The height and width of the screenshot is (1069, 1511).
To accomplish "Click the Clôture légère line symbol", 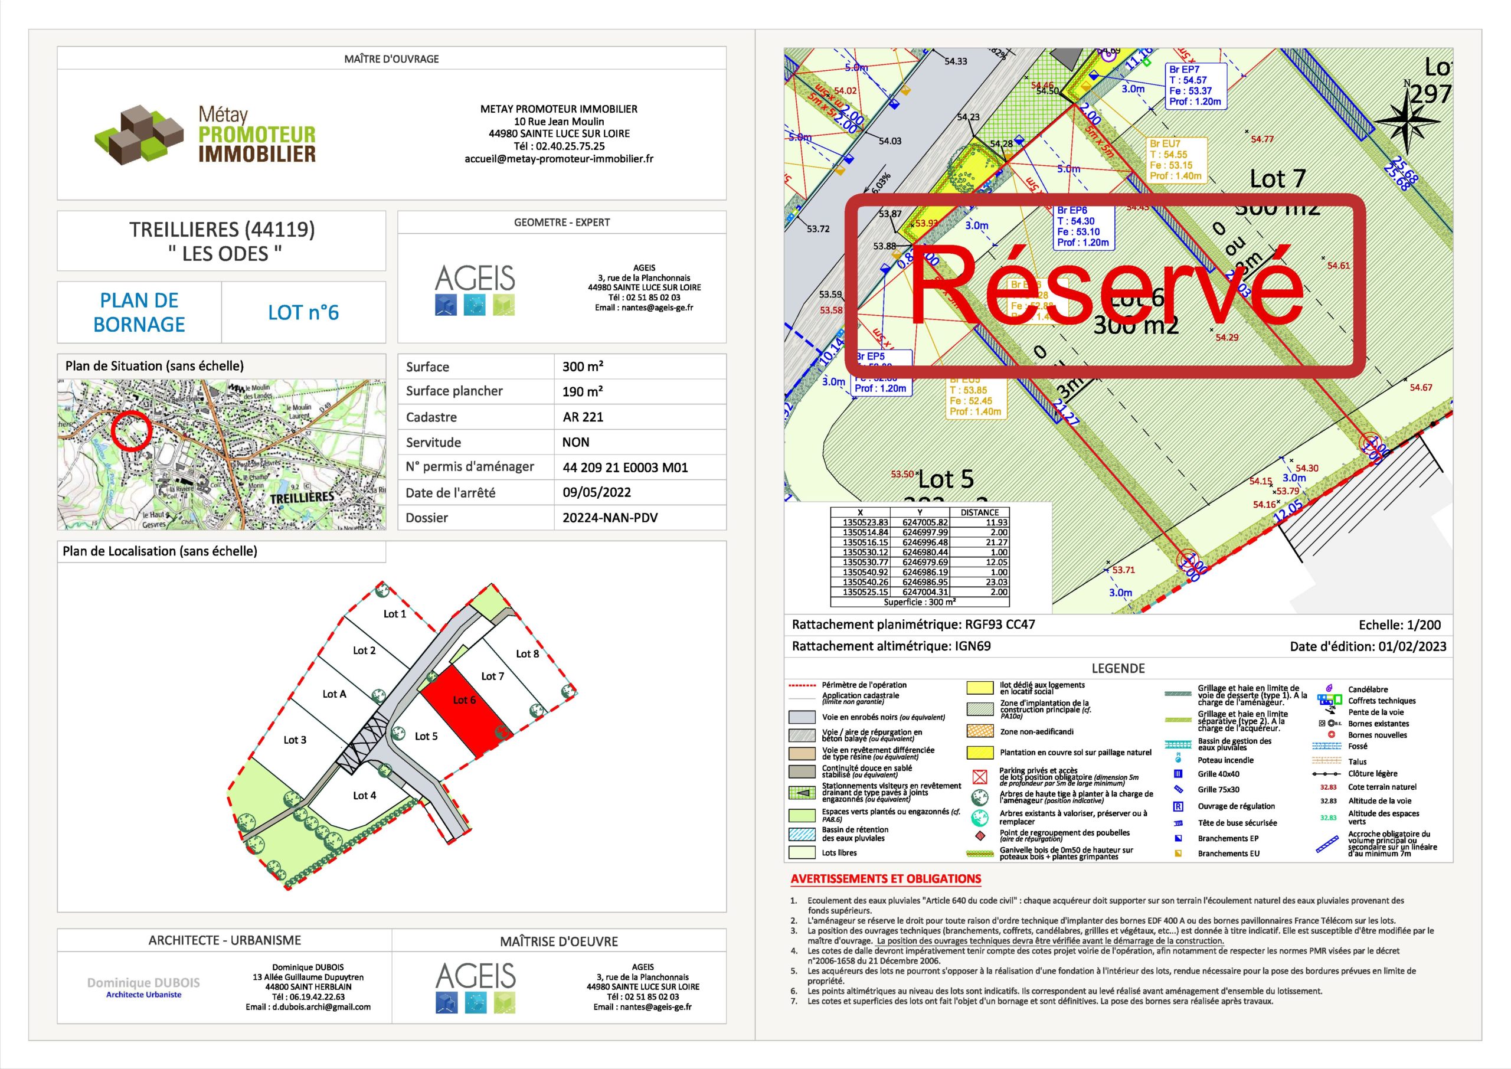I will tap(1326, 774).
